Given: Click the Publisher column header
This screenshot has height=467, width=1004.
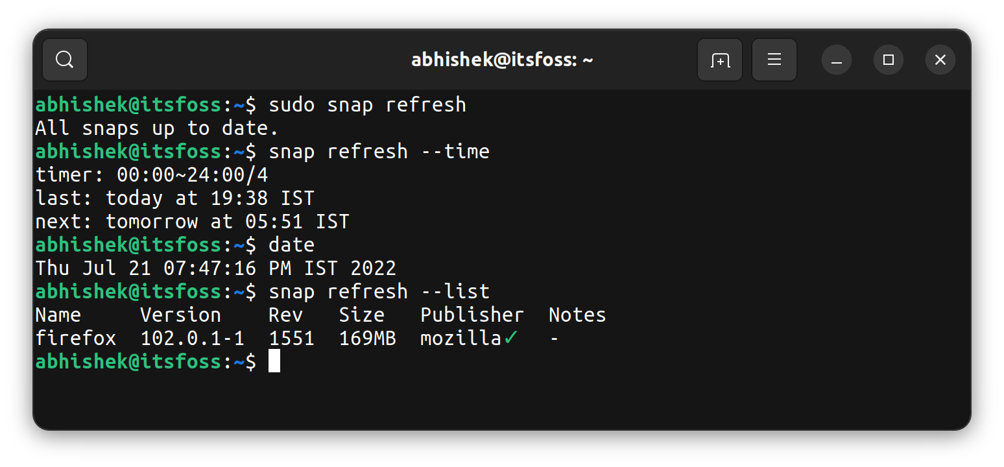Looking at the screenshot, I should tap(472, 315).
